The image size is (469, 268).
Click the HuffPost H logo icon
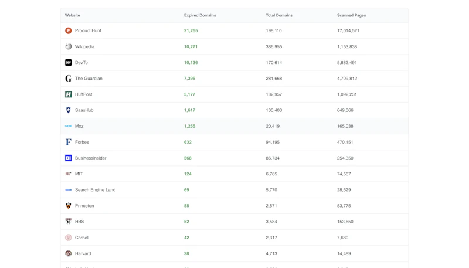point(68,94)
